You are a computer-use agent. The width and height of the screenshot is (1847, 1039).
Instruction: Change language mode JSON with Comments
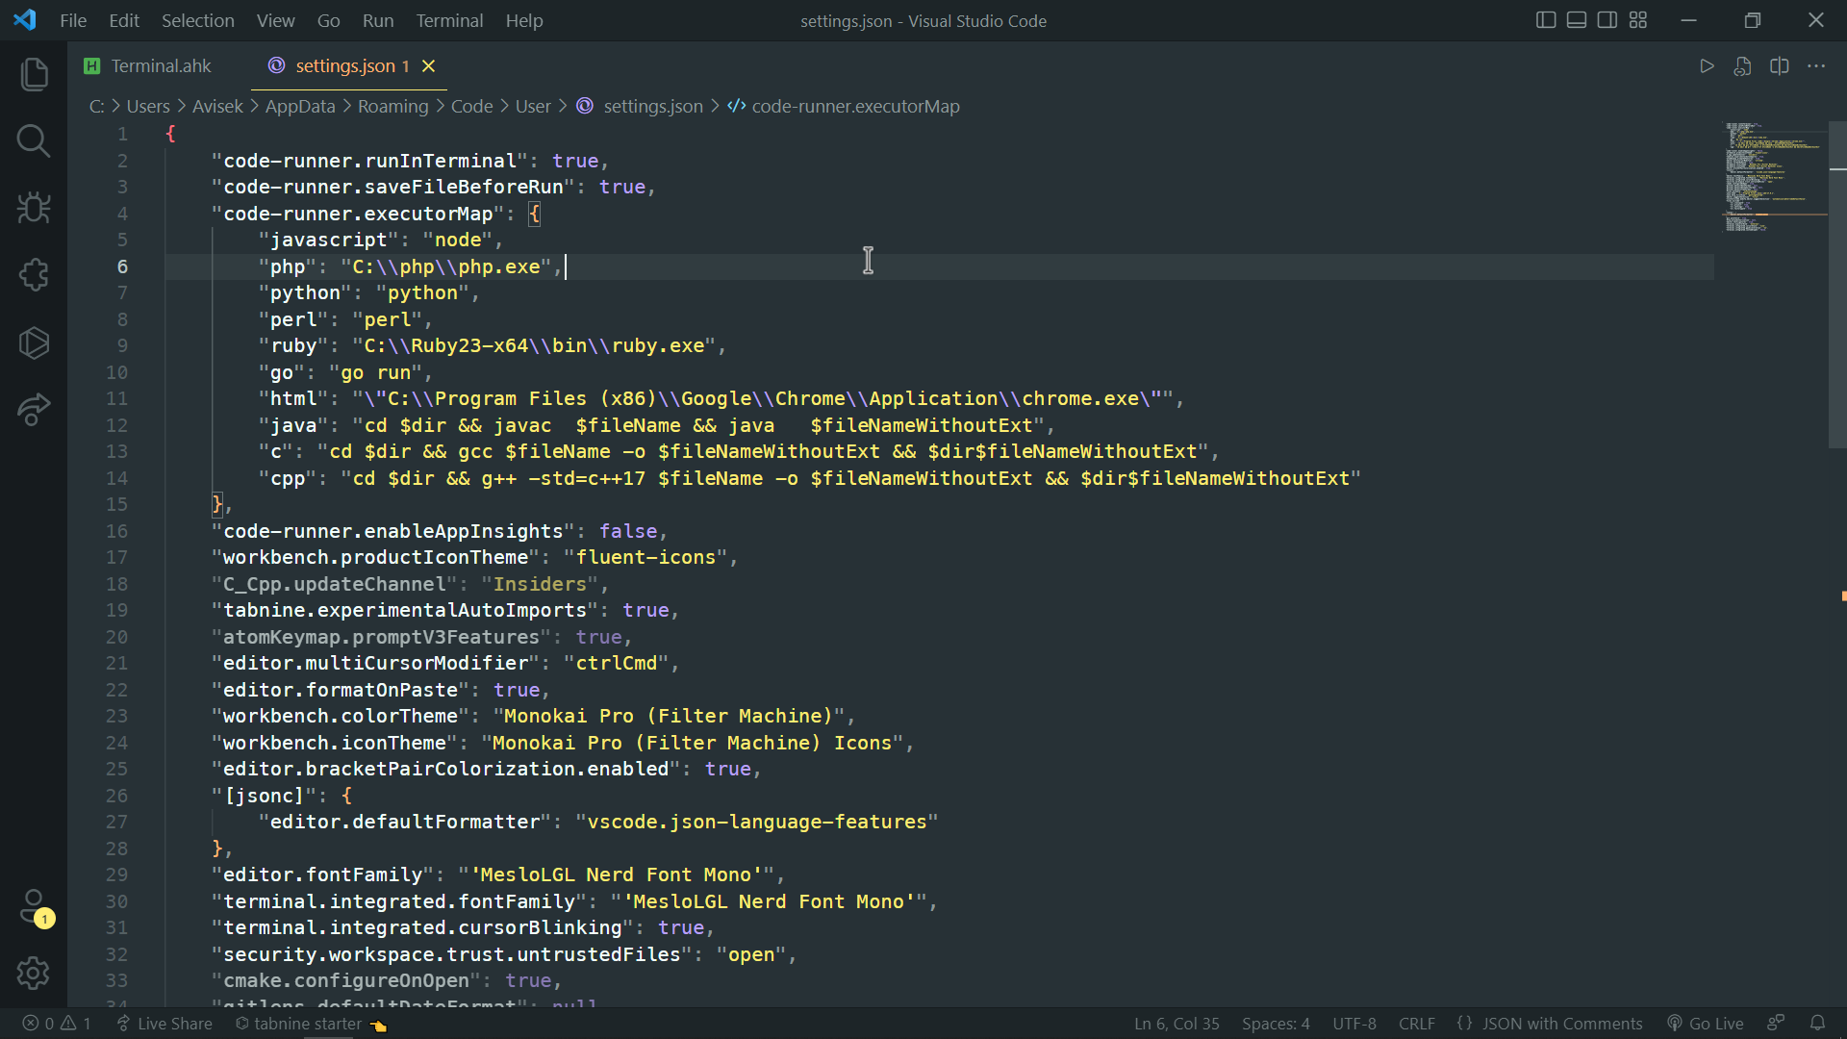(1560, 1023)
